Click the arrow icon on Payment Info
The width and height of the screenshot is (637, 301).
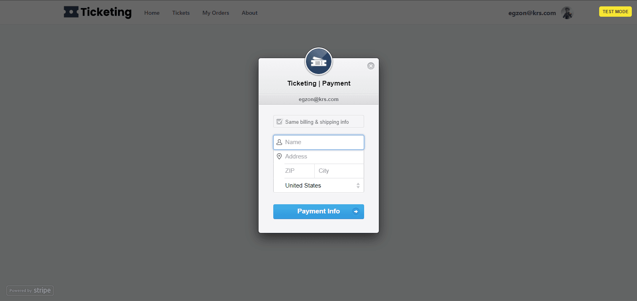tap(356, 211)
